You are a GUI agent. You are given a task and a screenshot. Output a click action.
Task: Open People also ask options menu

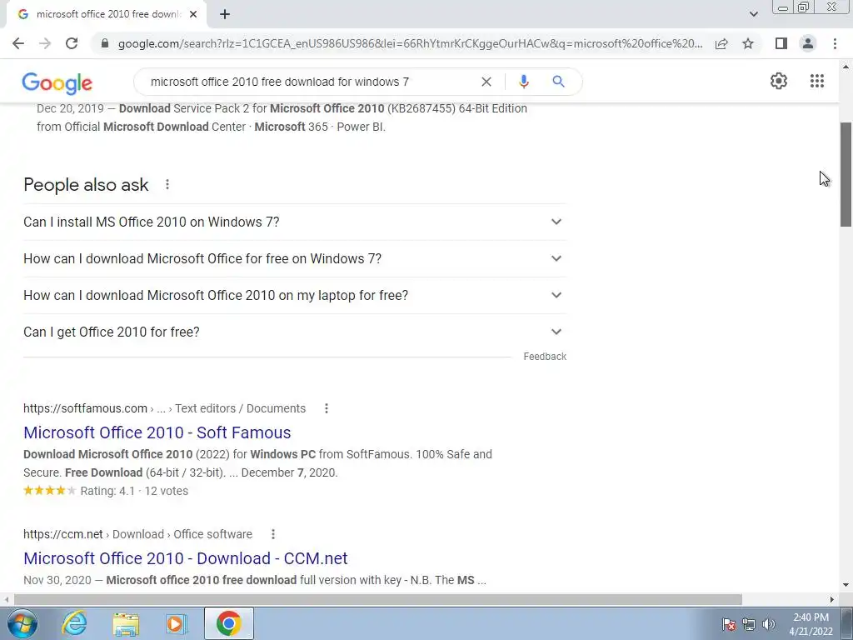point(167,184)
